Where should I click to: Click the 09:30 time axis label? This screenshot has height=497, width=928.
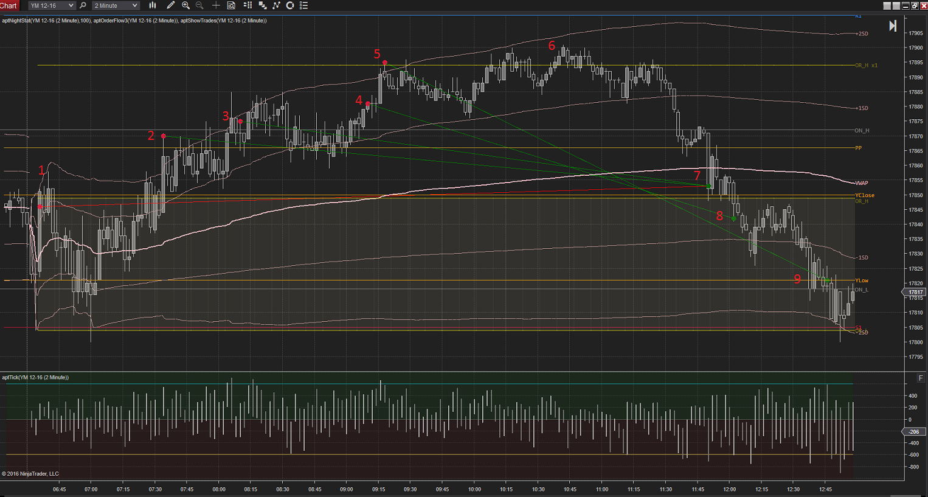pyautogui.click(x=410, y=489)
